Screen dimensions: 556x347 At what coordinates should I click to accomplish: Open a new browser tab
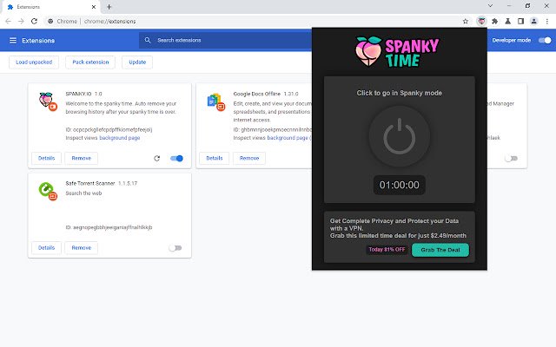[109, 7]
